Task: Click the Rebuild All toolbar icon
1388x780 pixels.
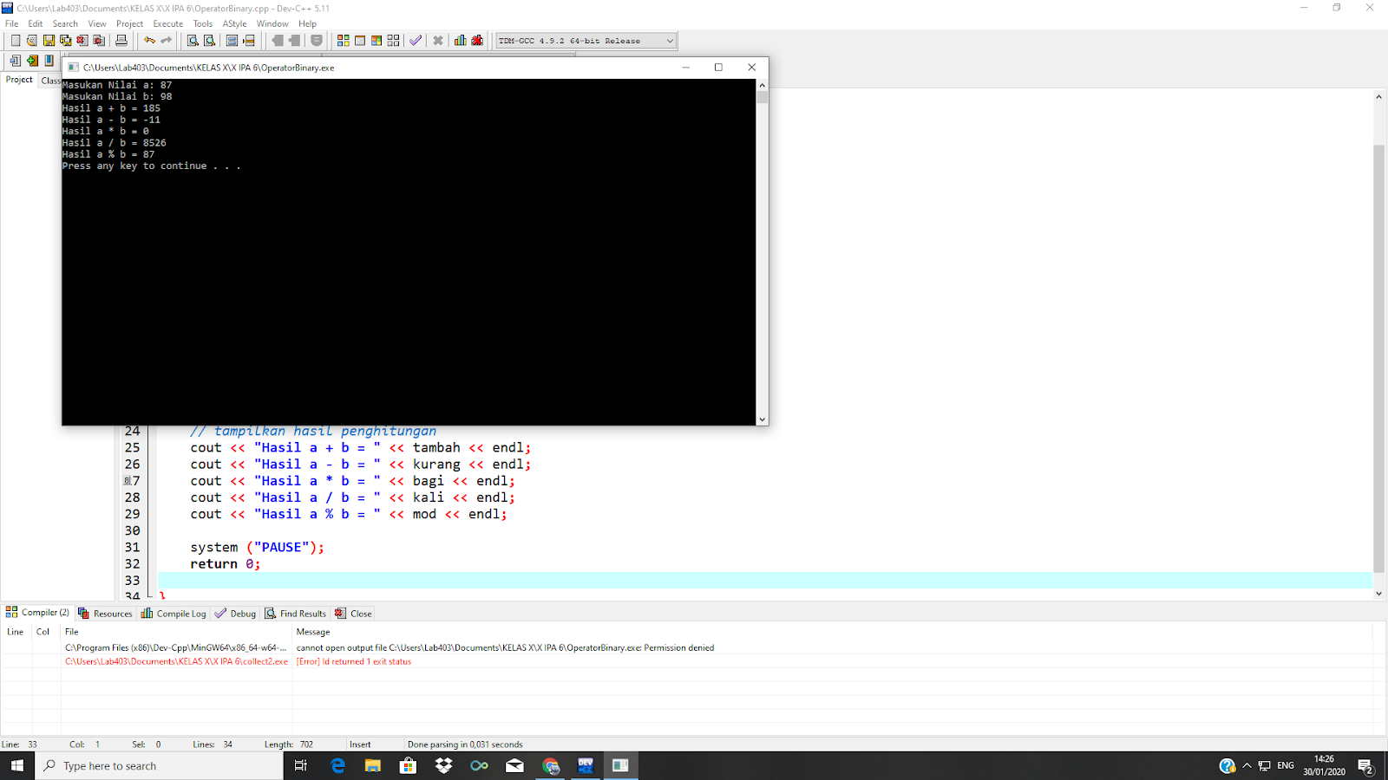Action: click(x=393, y=41)
